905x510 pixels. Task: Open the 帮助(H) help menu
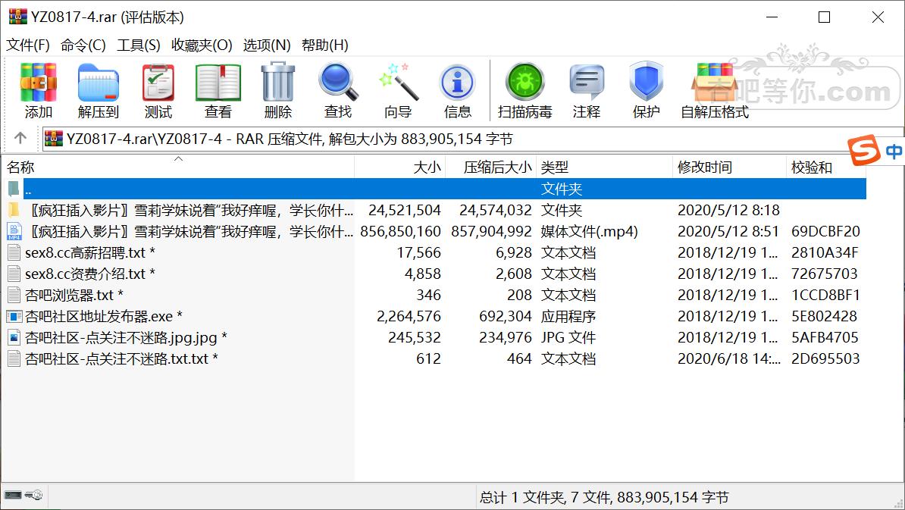coord(325,45)
